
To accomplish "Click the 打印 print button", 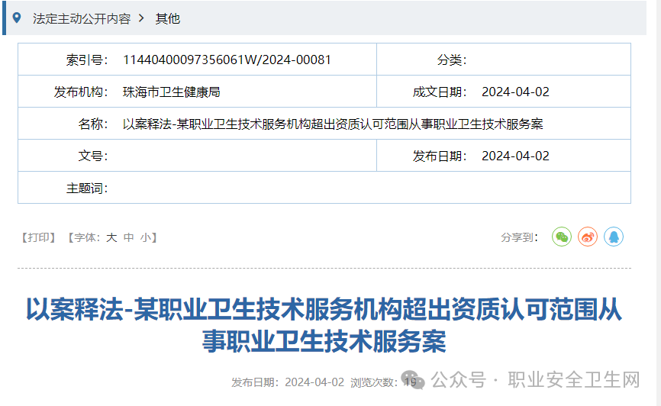I will click(x=38, y=237).
